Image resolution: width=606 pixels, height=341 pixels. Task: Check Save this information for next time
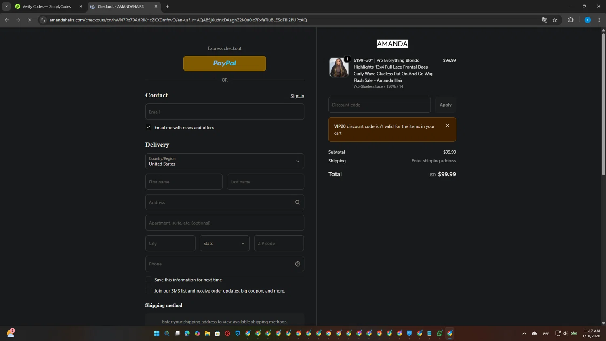[149, 280]
